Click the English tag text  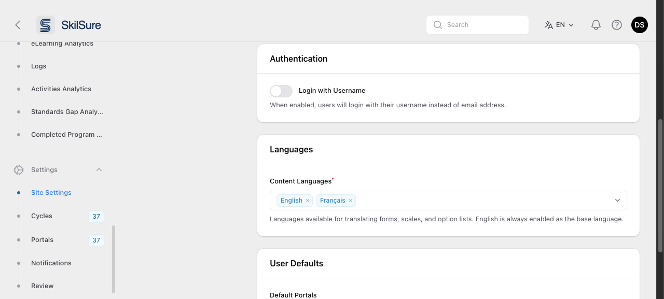[292, 201]
